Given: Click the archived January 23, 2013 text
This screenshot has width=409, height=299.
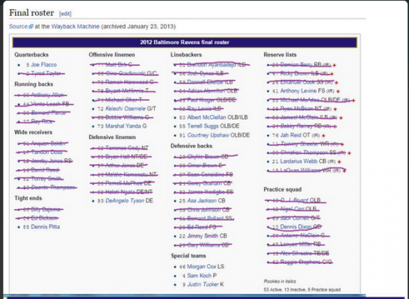Looking at the screenshot, I should click(138, 26).
